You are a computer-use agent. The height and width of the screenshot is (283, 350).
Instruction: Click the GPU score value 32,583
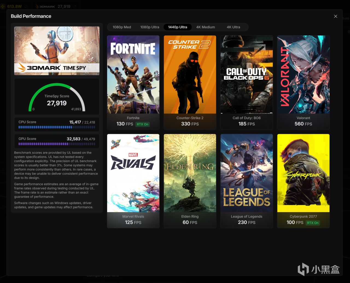coord(74,139)
